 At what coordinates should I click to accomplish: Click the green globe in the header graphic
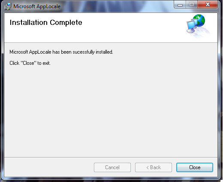199,20
